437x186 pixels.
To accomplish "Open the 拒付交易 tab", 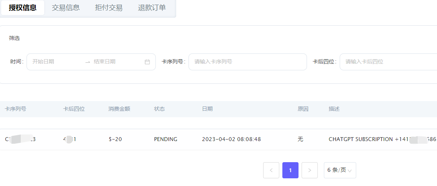I will [x=109, y=8].
